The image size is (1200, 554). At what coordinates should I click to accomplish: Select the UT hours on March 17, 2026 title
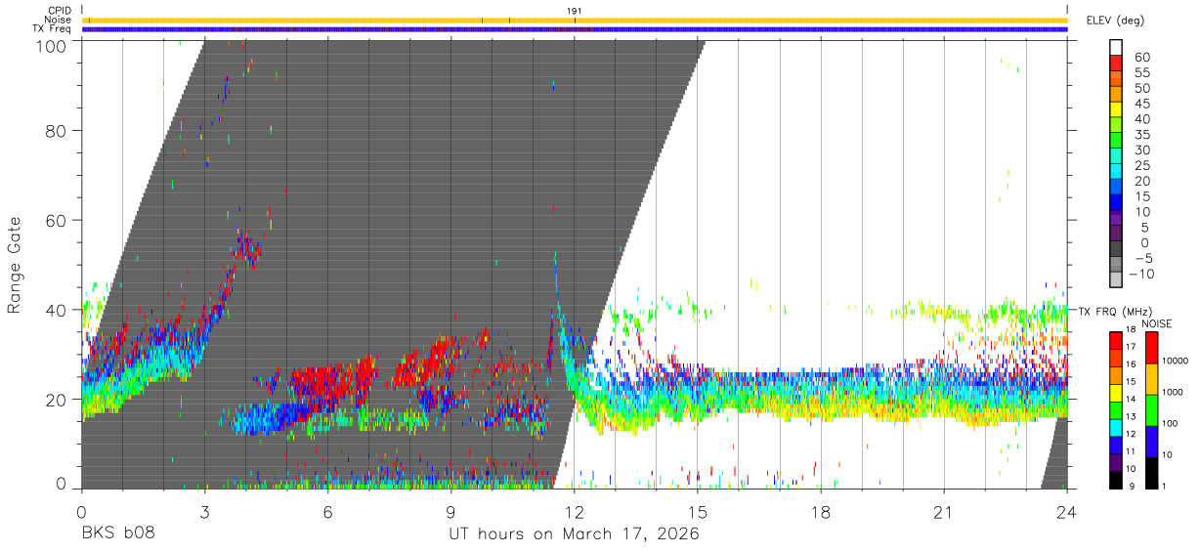pos(574,534)
